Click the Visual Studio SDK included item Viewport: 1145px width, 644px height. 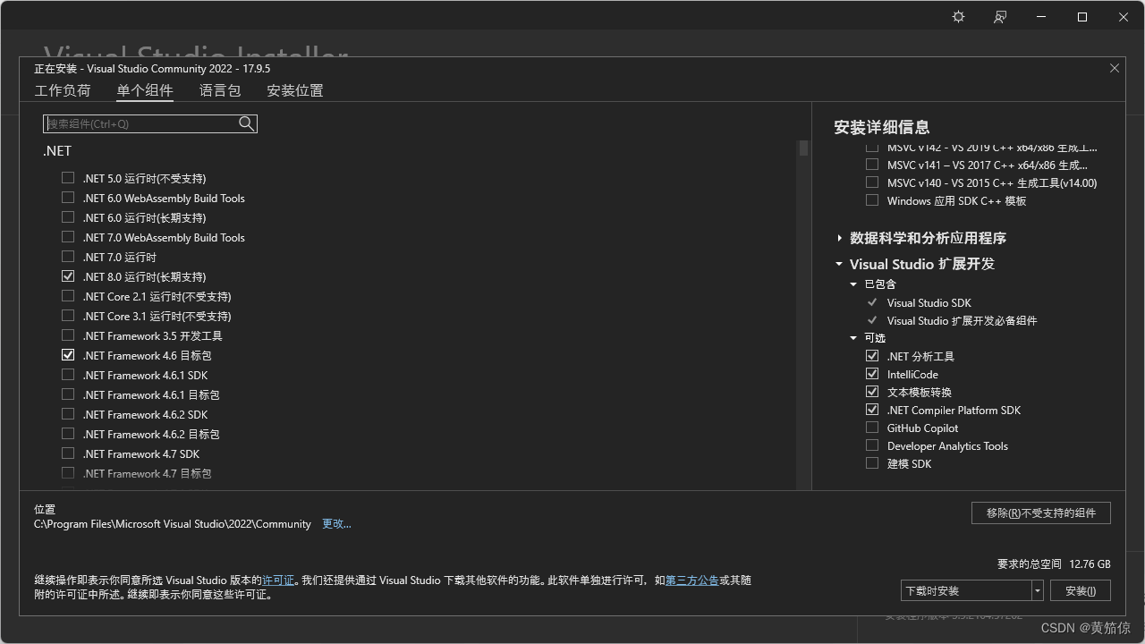point(929,302)
